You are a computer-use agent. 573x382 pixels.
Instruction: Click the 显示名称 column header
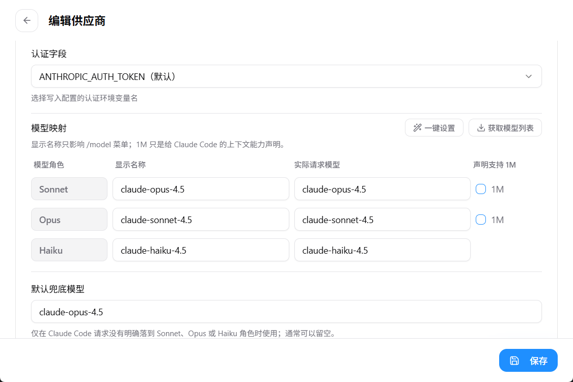point(130,165)
